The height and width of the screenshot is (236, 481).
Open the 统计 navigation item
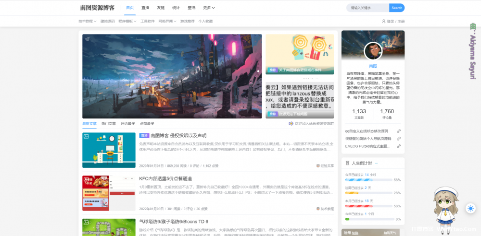tap(176, 8)
